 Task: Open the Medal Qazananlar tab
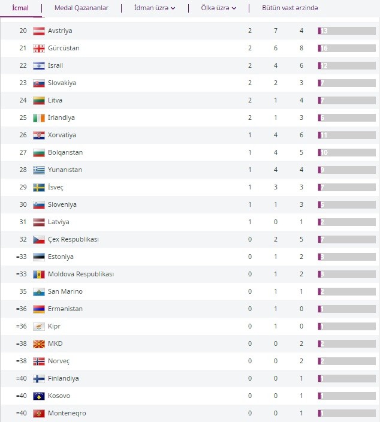coord(82,8)
